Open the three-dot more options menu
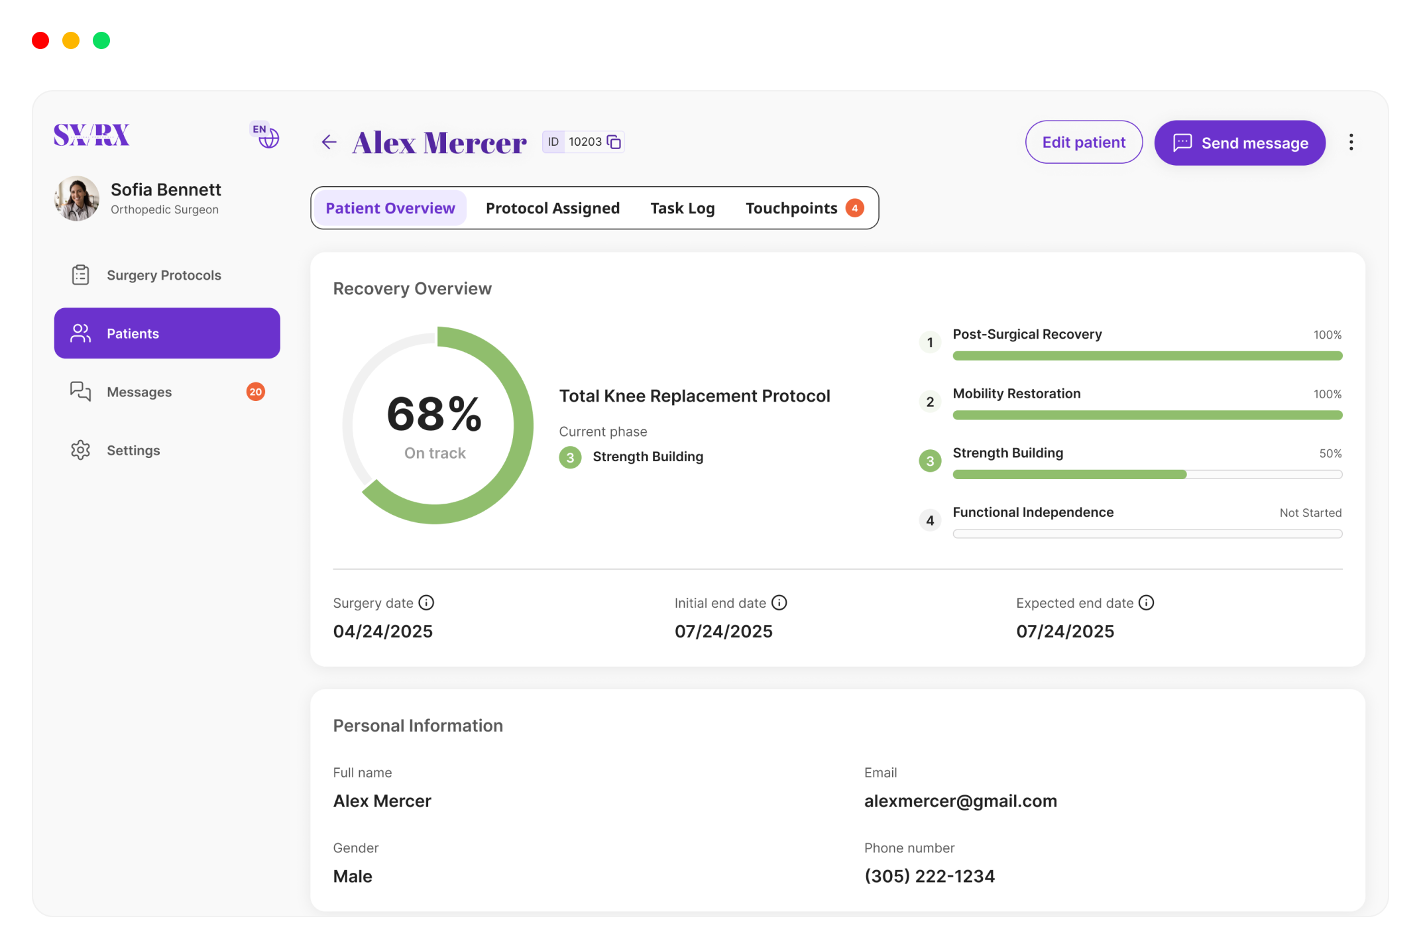This screenshot has width=1421, height=949. click(1351, 142)
